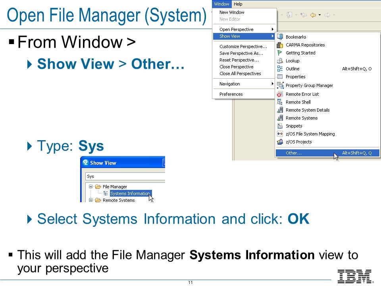Collapse the File Manager tree folder
381x286 pixels.
tap(90, 187)
